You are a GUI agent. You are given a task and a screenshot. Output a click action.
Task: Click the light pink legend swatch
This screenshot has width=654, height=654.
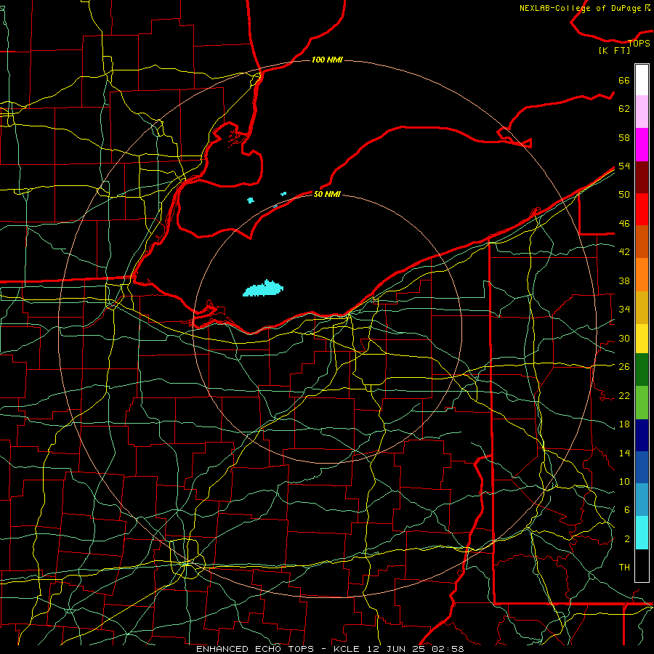tap(642, 112)
